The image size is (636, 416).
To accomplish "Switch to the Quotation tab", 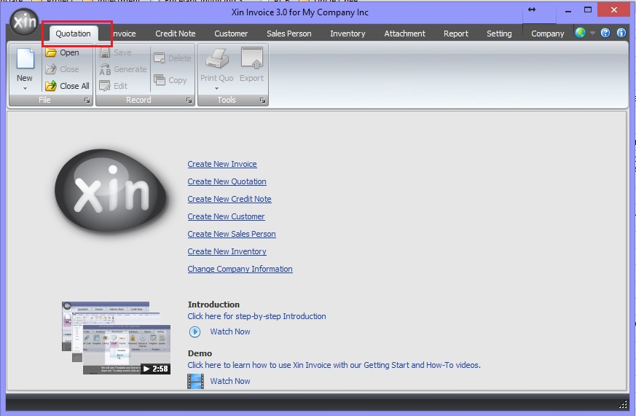I will point(74,34).
